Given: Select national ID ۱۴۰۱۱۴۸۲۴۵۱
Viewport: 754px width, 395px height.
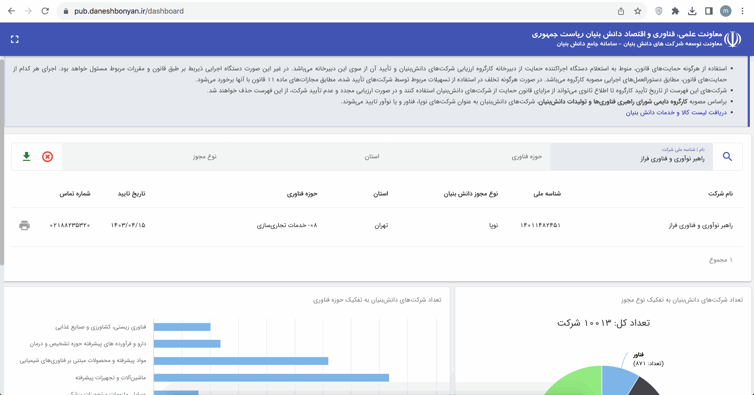Looking at the screenshot, I should click(x=540, y=225).
